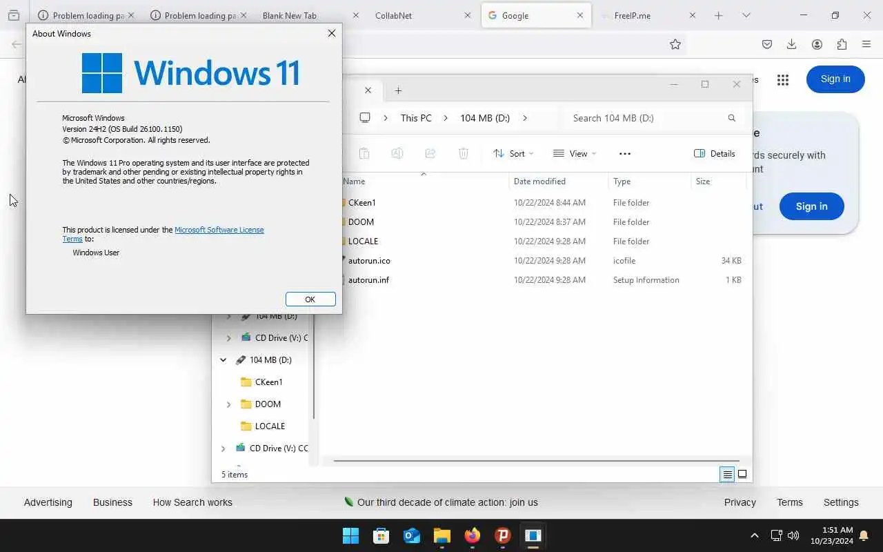The width and height of the screenshot is (883, 552).
Task: Open the Google Settings footer link
Action: pos(841,502)
